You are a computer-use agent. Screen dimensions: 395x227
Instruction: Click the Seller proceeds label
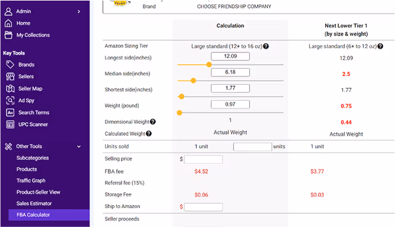122,219
